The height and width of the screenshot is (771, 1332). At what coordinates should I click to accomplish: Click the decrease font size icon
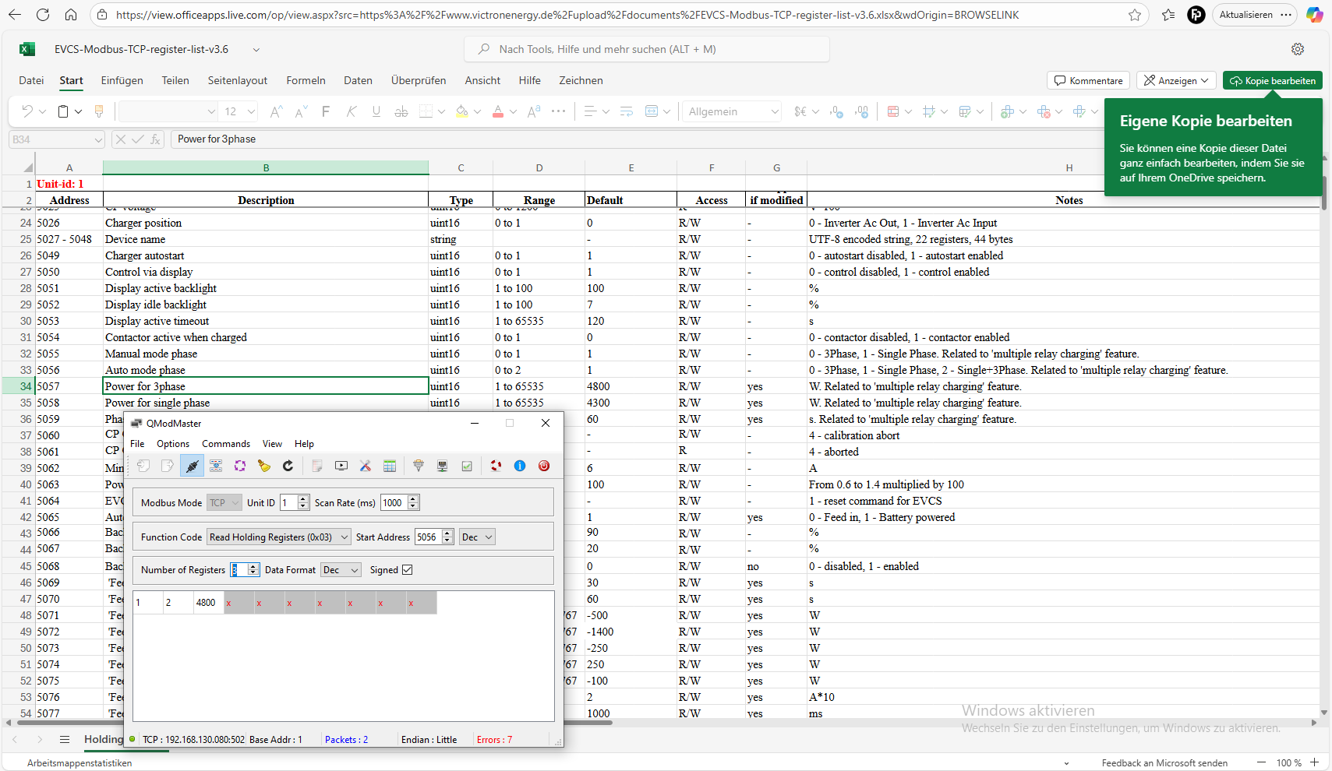pyautogui.click(x=301, y=111)
